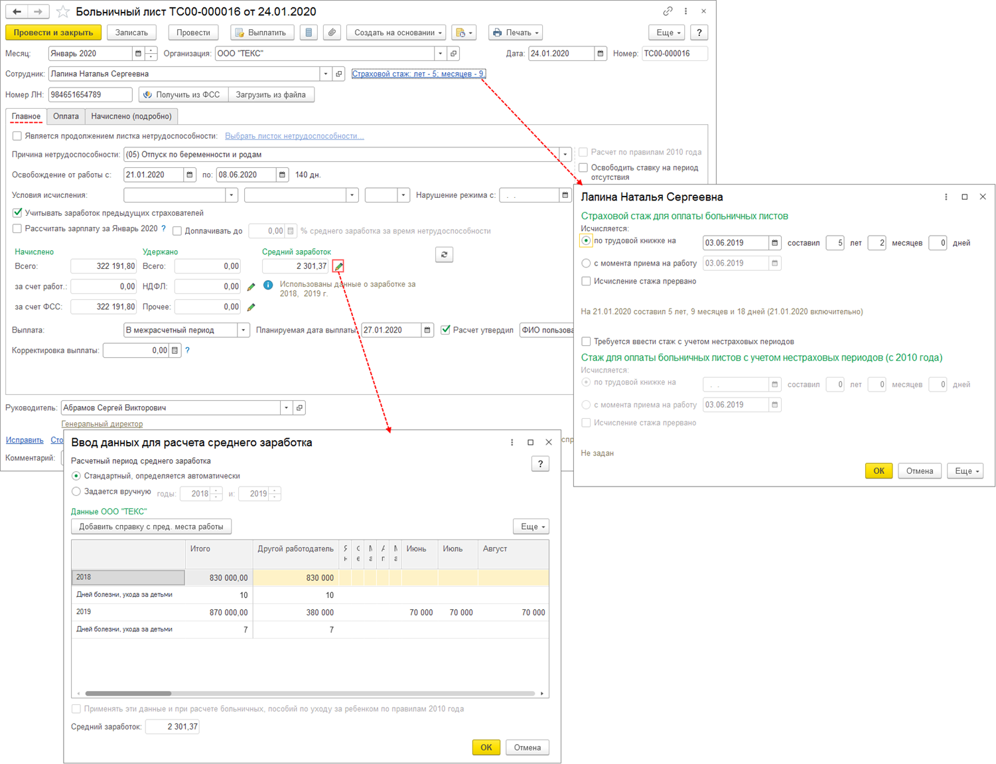Click the green pencil next to Средний заработок
The width and height of the screenshot is (996, 764).
[338, 266]
